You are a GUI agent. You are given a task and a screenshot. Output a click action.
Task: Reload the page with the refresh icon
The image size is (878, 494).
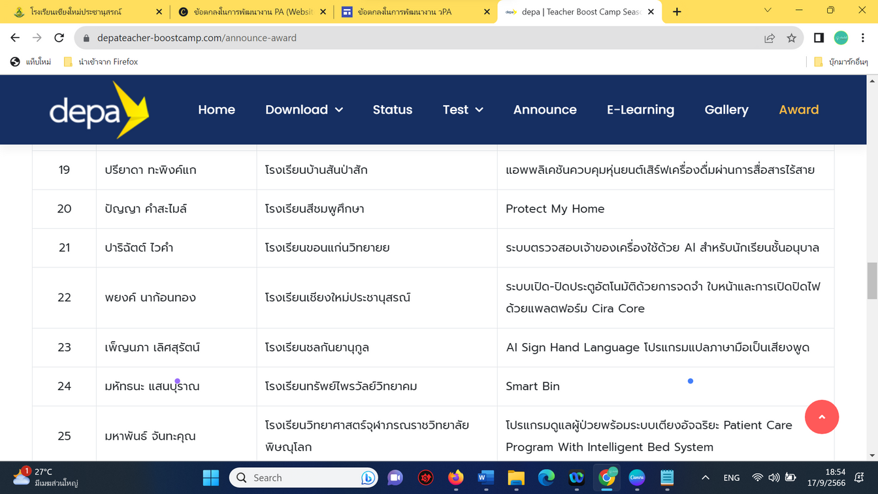click(x=59, y=38)
